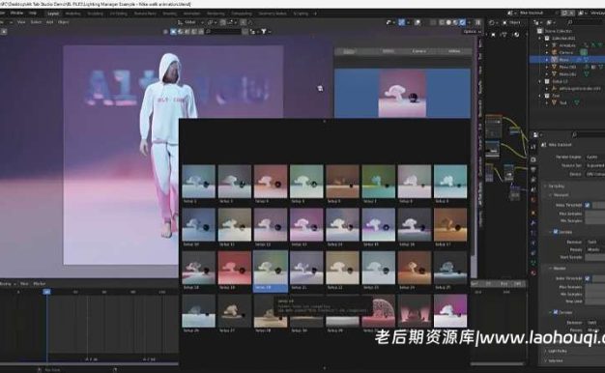
Task: Open the Device dropdown
Action: click(x=595, y=174)
